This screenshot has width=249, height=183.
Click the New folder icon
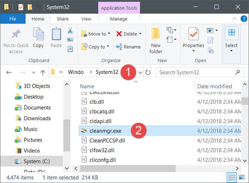coord(156,34)
